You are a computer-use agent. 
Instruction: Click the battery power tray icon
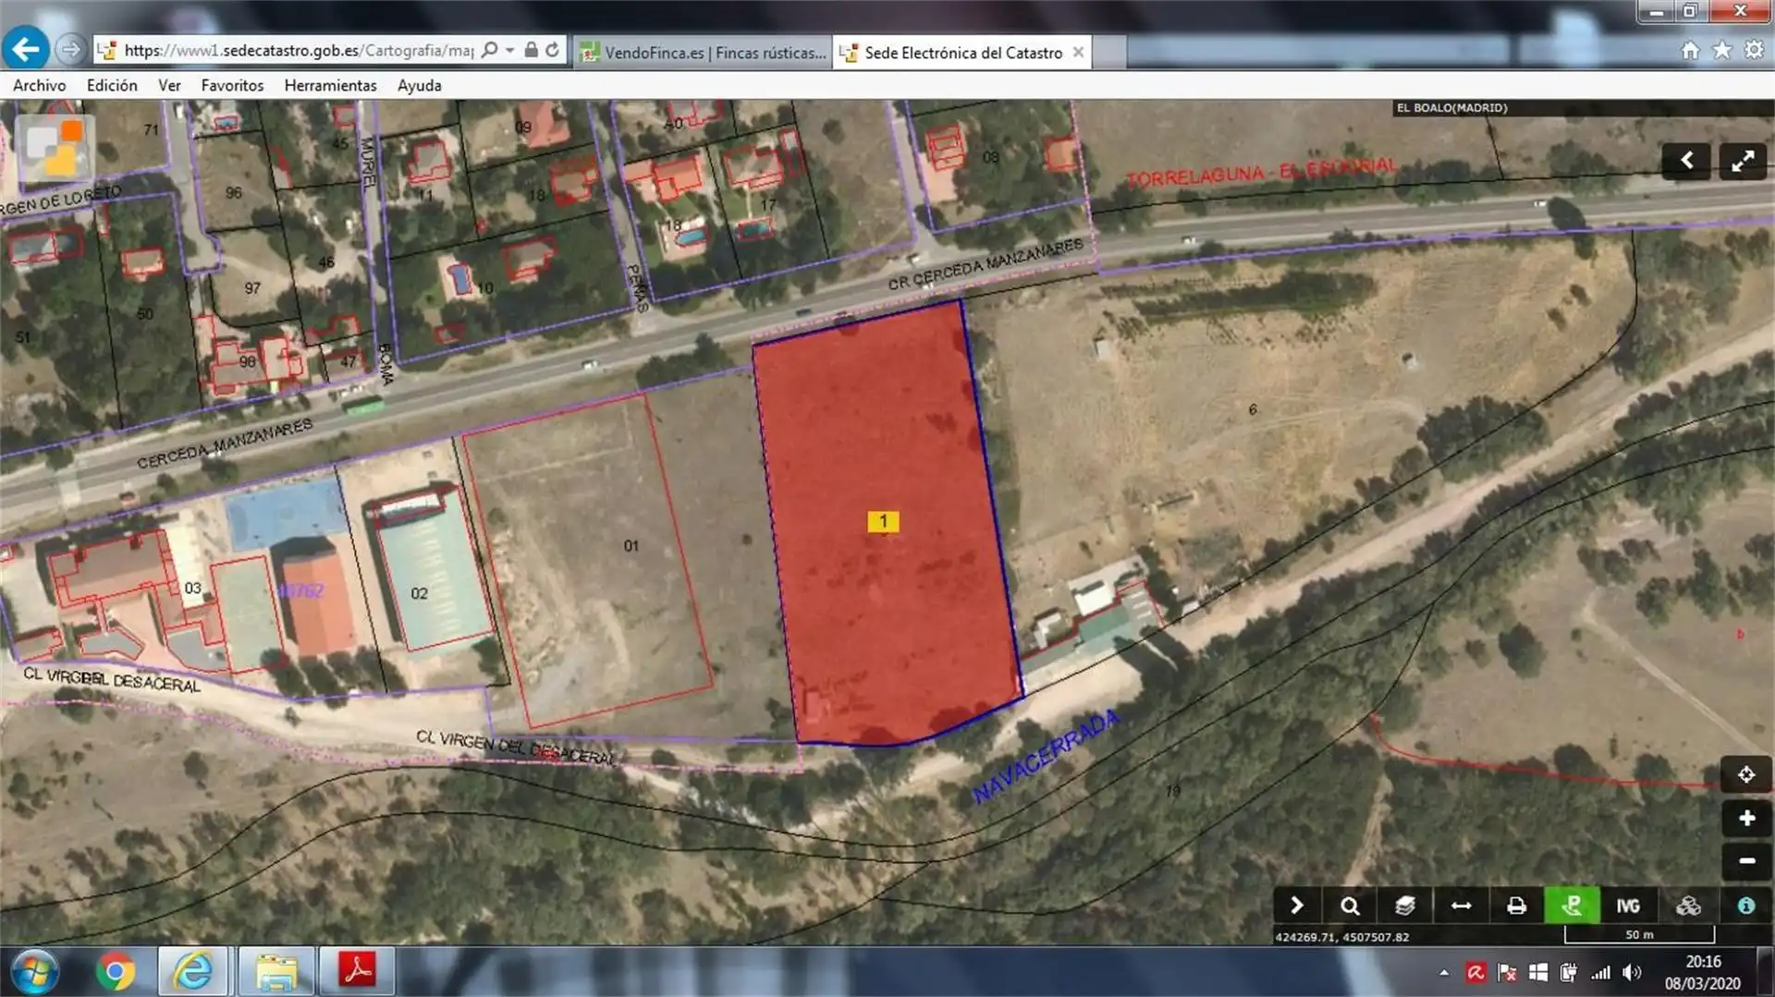tap(1569, 972)
